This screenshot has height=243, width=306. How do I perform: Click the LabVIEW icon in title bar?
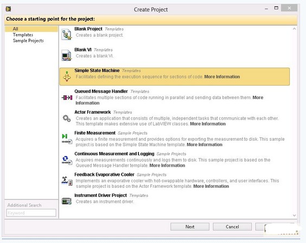8,9
